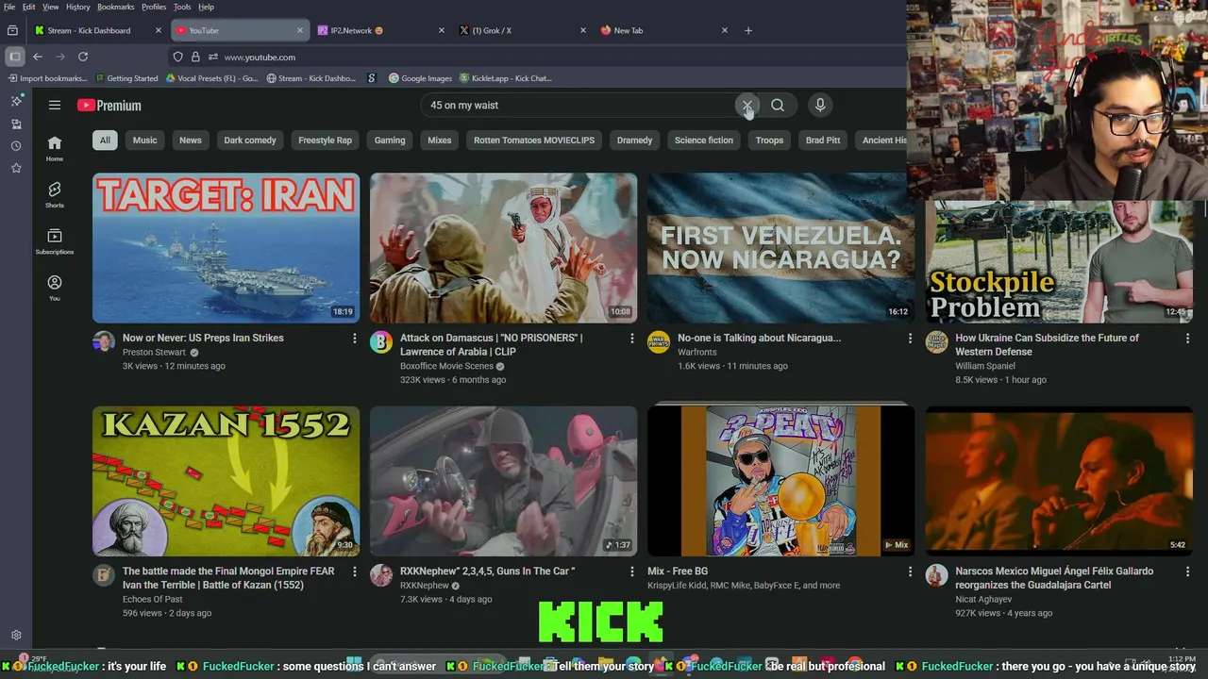
Task: Open Google Images bookmark
Action: 420,78
